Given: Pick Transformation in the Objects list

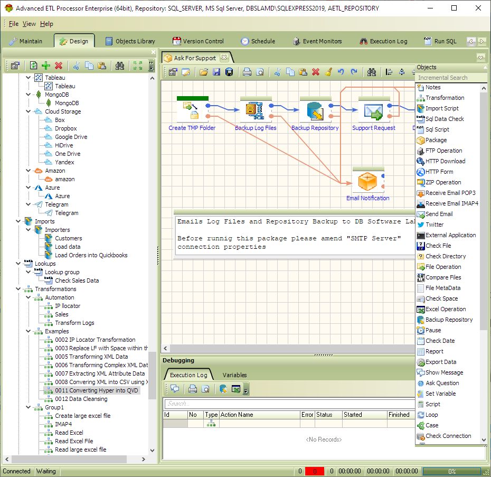Looking at the screenshot, I should tap(445, 98).
